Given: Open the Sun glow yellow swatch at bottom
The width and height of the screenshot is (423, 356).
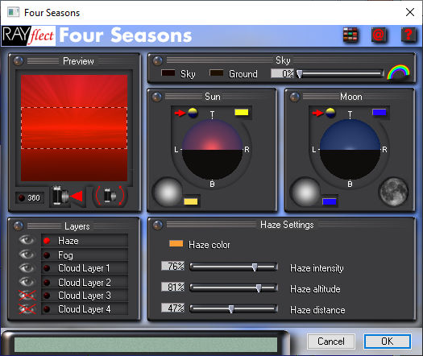Looking at the screenshot, I should 191,201.
